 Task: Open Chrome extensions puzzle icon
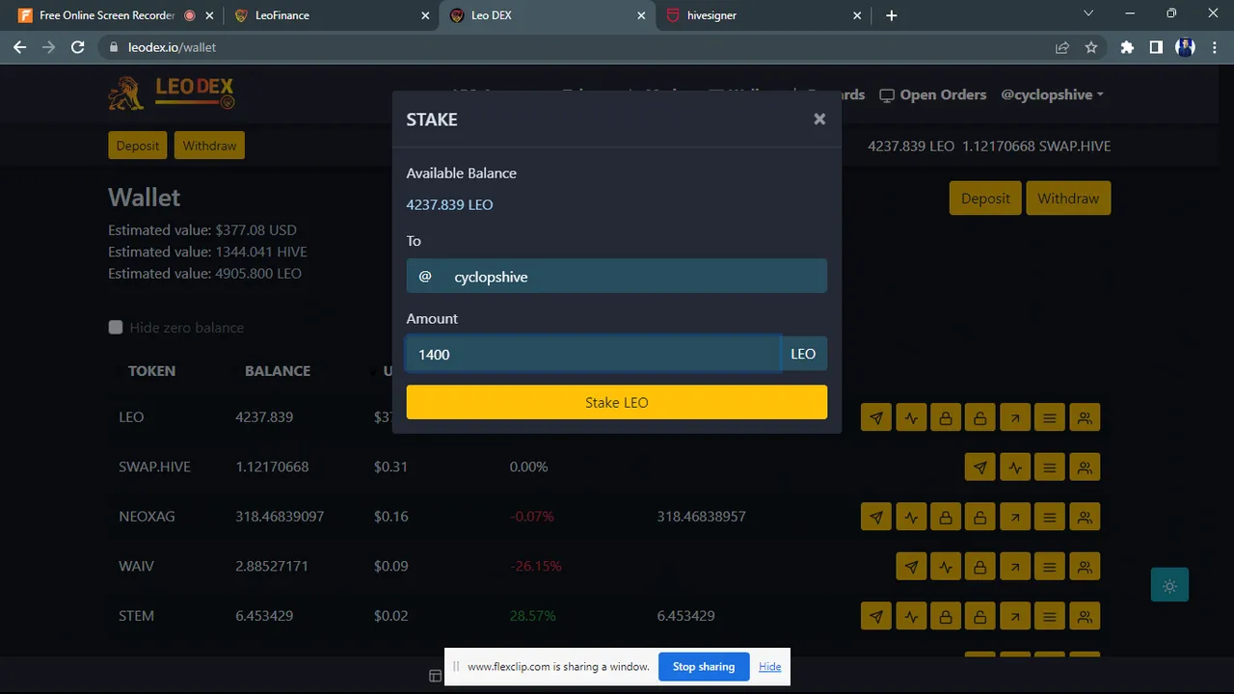pyautogui.click(x=1127, y=47)
